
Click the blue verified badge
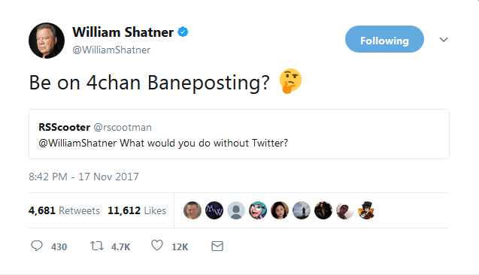pos(183,32)
